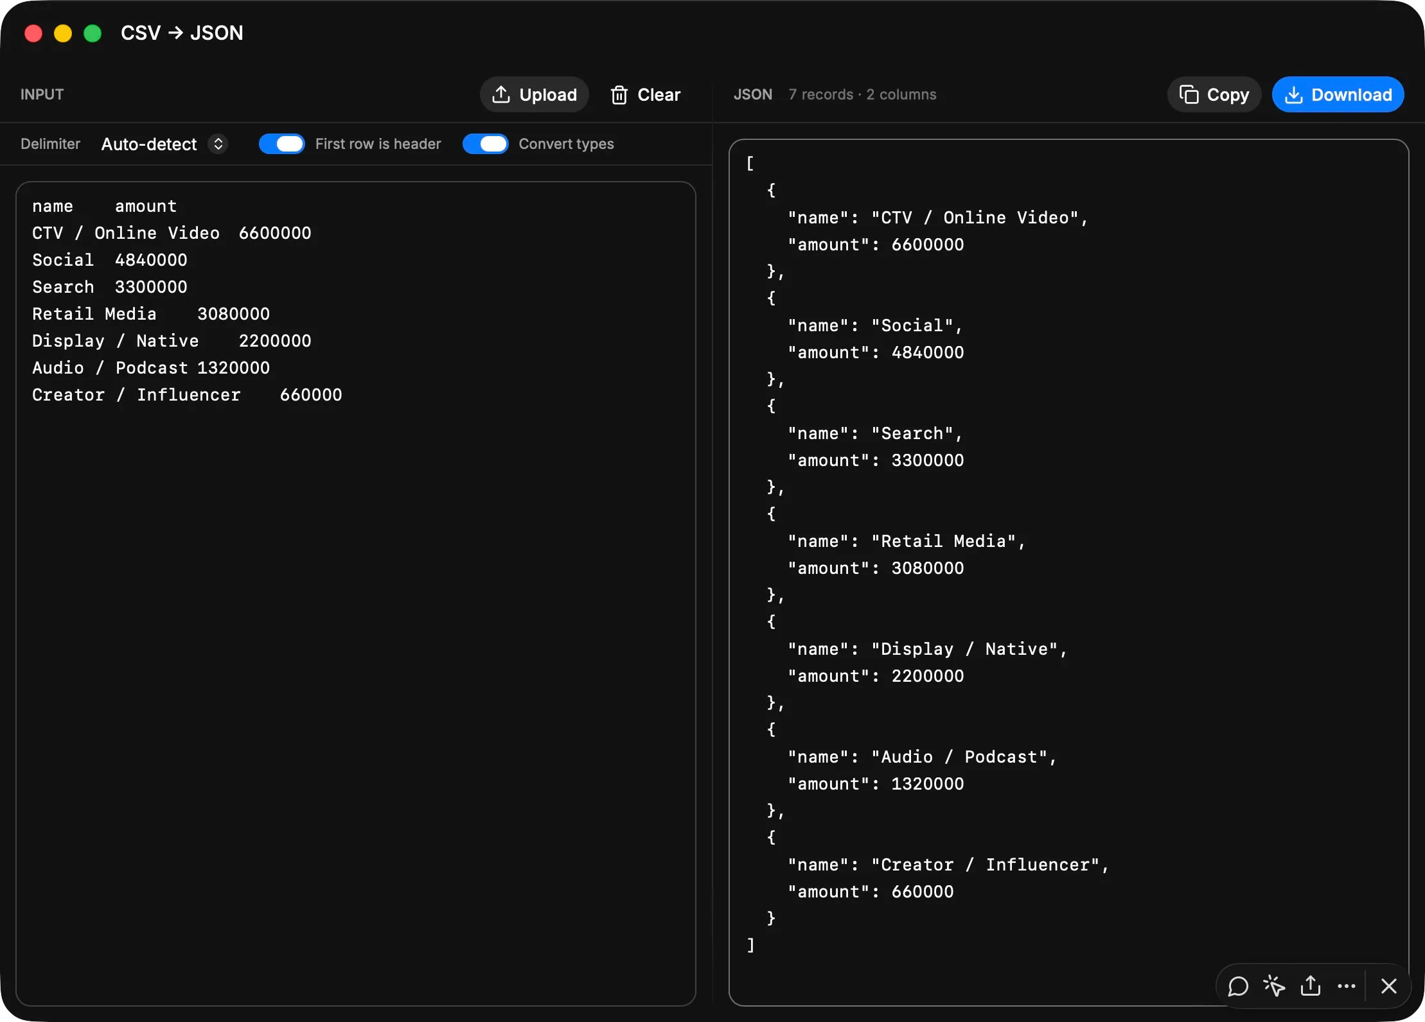
Task: Click the upload arrow icon
Action: pyautogui.click(x=501, y=94)
